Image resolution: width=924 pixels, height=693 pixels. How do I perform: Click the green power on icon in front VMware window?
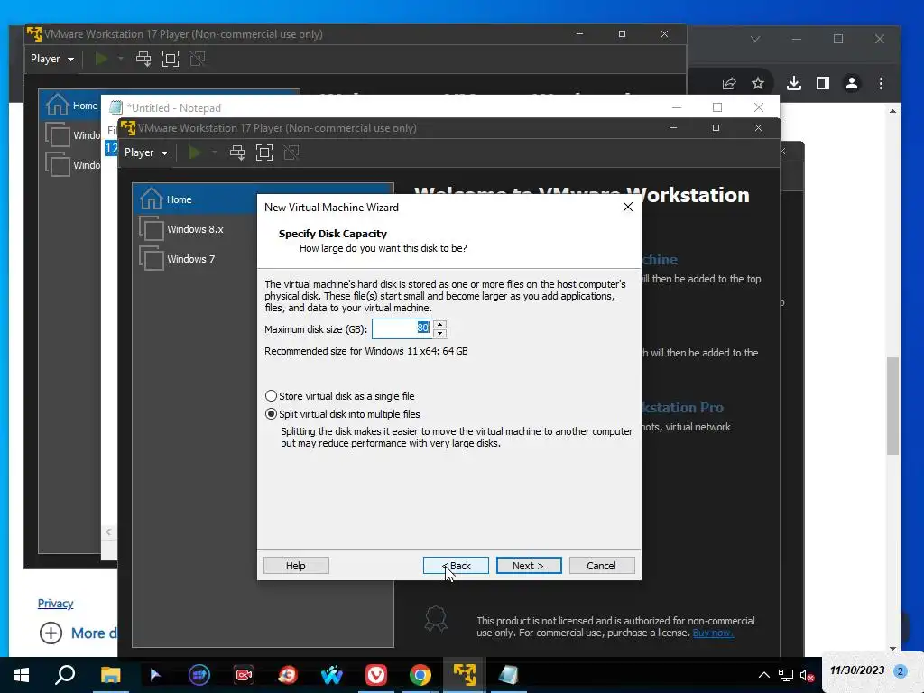[195, 152]
